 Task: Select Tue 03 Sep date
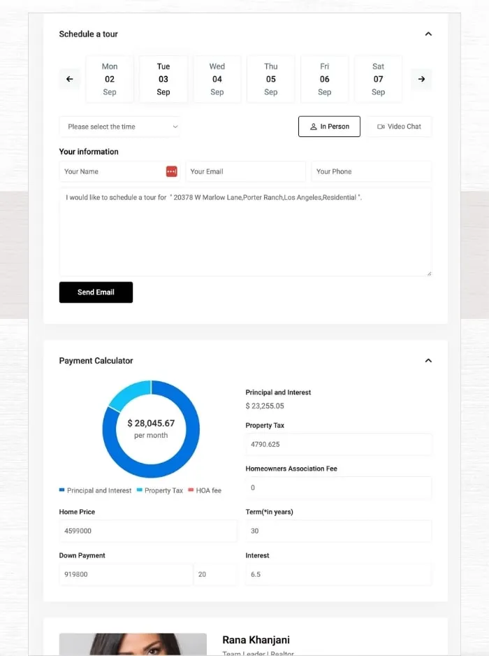(x=163, y=79)
